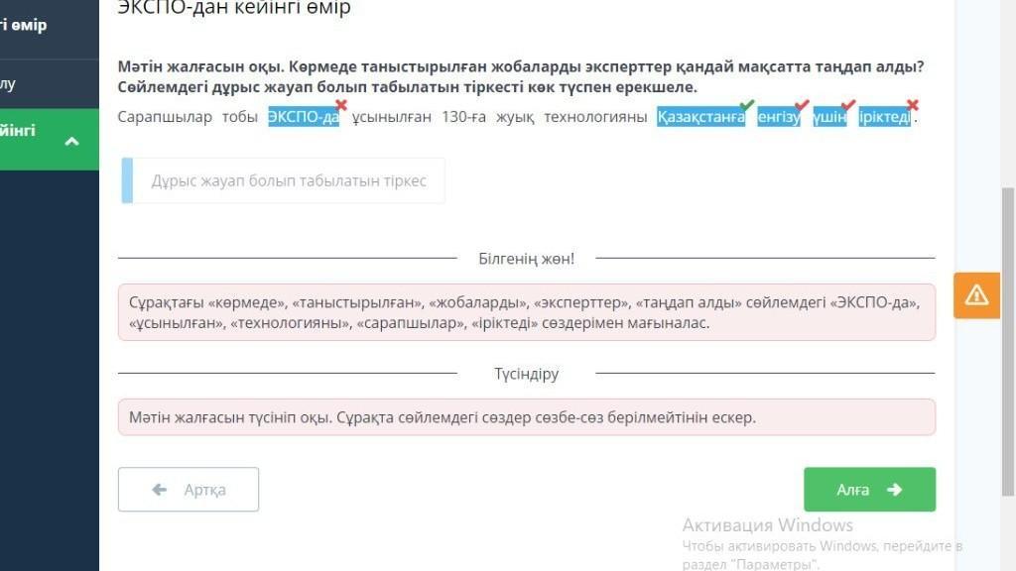This screenshot has height=571, width=1016.
Task: Click the 'Дұрыс жауап болып табылатын тіркес' hint box
Action: tap(288, 180)
